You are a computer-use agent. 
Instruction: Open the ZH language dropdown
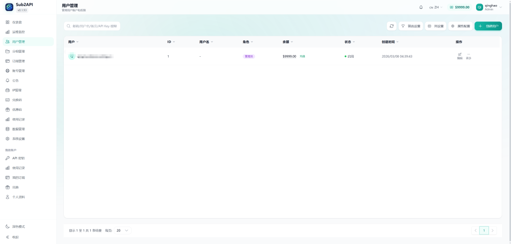tap(436, 7)
